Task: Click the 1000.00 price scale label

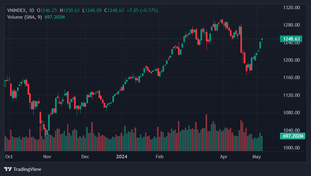Action: click(291, 148)
